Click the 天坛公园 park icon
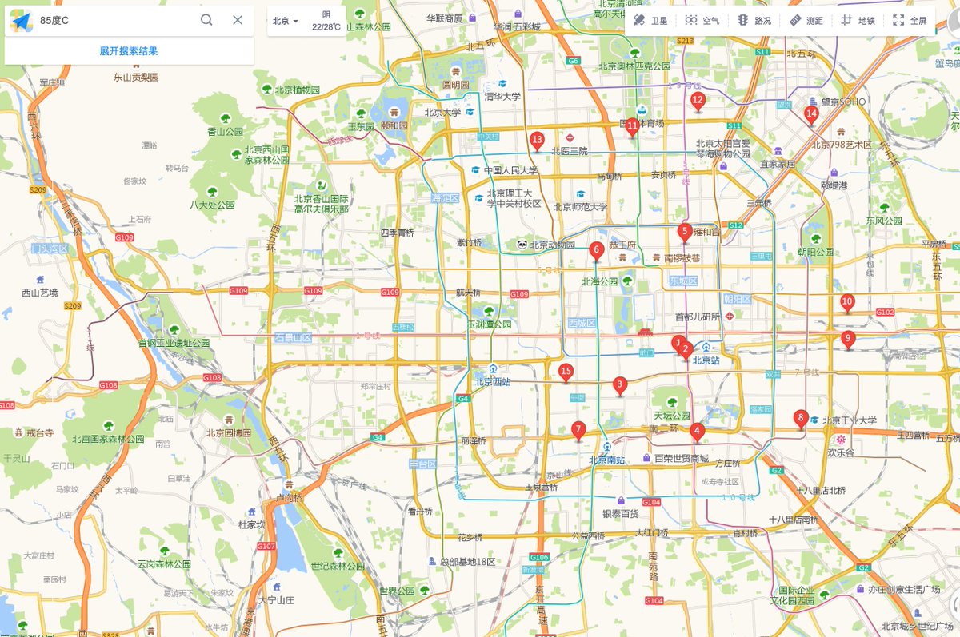This screenshot has height=637, width=960. (x=670, y=402)
